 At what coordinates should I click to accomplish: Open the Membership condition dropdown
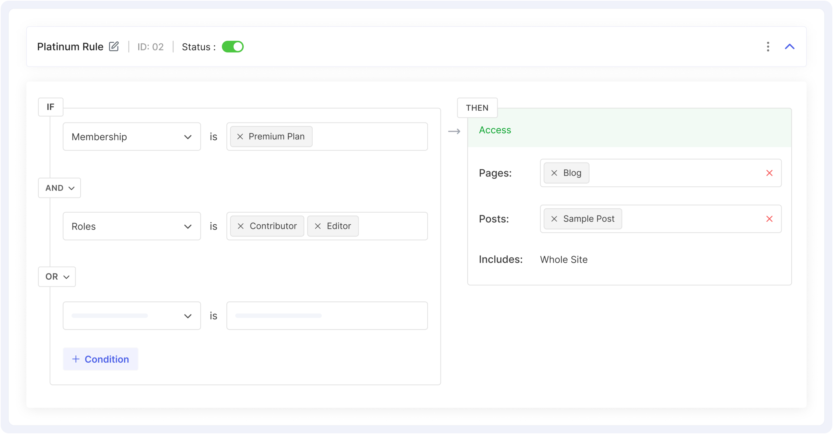(x=132, y=137)
